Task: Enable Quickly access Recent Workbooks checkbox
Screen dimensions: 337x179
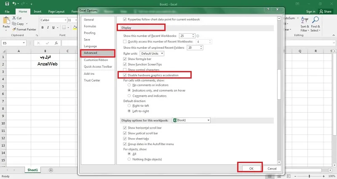Action: (x=125, y=42)
